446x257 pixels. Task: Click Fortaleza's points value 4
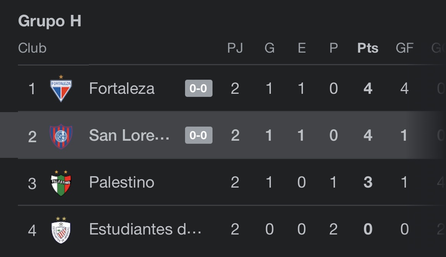pos(368,88)
